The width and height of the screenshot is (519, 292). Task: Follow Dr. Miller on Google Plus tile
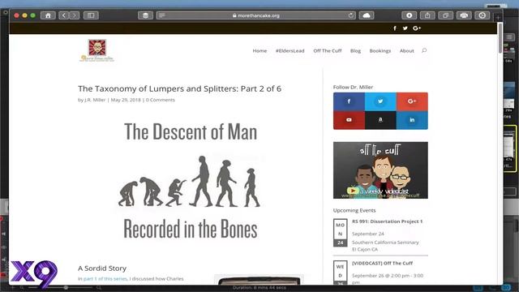(412, 101)
